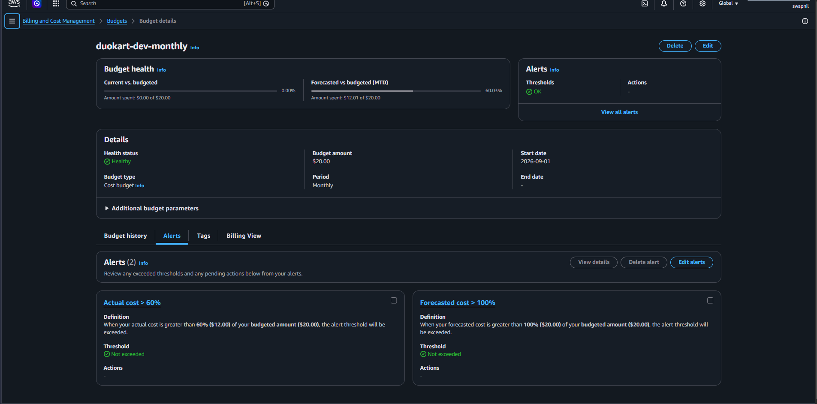Open the services grid menu icon

56,3
